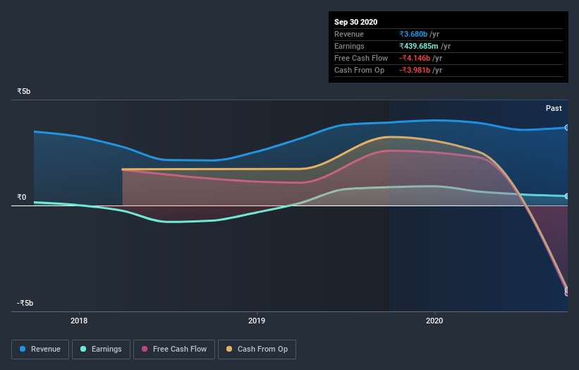This screenshot has height=370, width=579.
Task: Click the ₹3.680b revenue value
Action: click(413, 34)
